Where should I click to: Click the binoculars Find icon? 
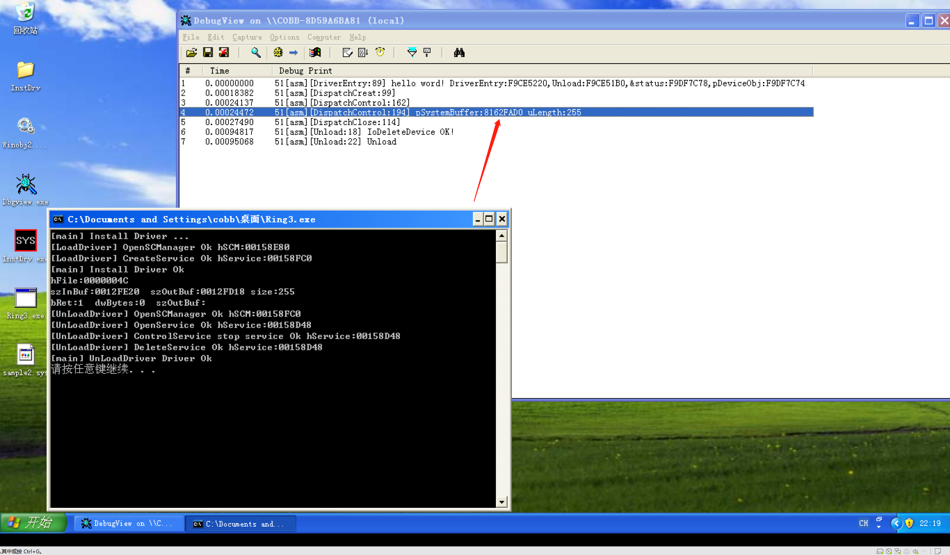pos(459,53)
